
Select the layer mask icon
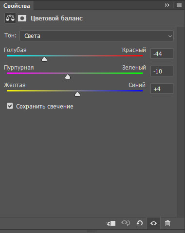22,18
